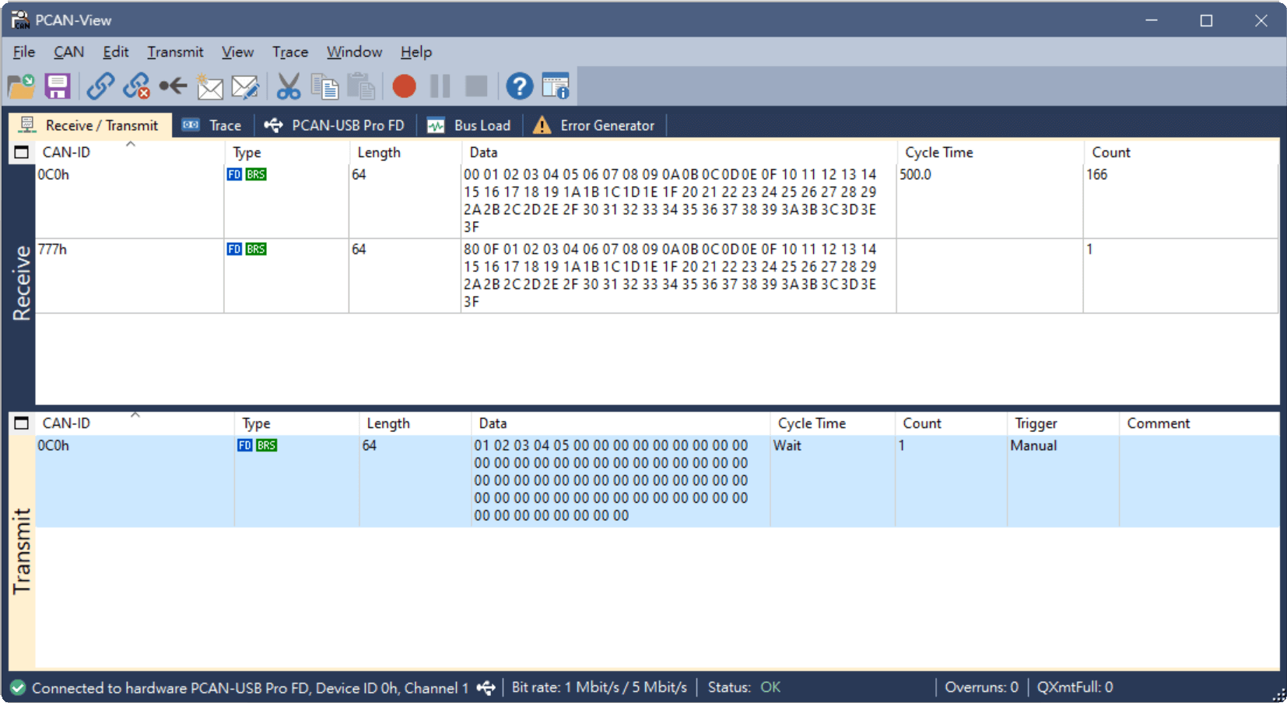Open the CAN menu
Viewport: 1287px width, 703px height.
pyautogui.click(x=68, y=52)
